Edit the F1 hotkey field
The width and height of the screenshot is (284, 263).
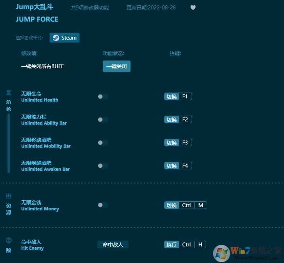(x=185, y=97)
